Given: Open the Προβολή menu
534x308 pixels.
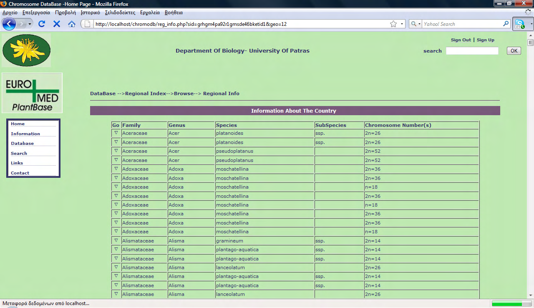Looking at the screenshot, I should 65,13.
